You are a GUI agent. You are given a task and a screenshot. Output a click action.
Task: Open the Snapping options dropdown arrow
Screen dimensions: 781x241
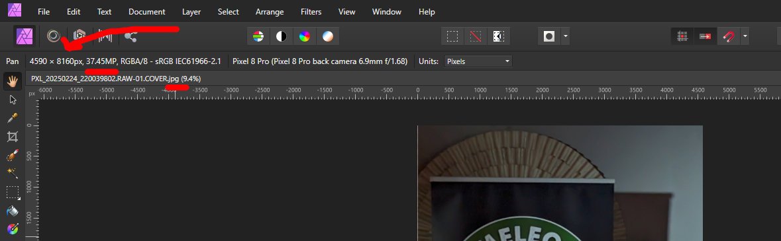745,36
